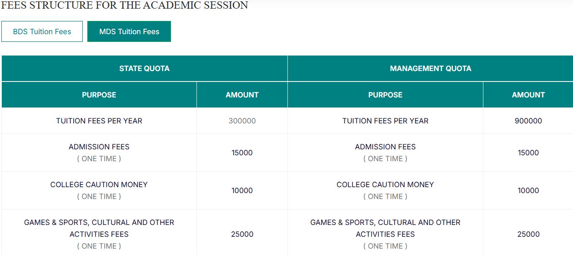Click Tuition Fees Per Year under State Quota

[99, 121]
